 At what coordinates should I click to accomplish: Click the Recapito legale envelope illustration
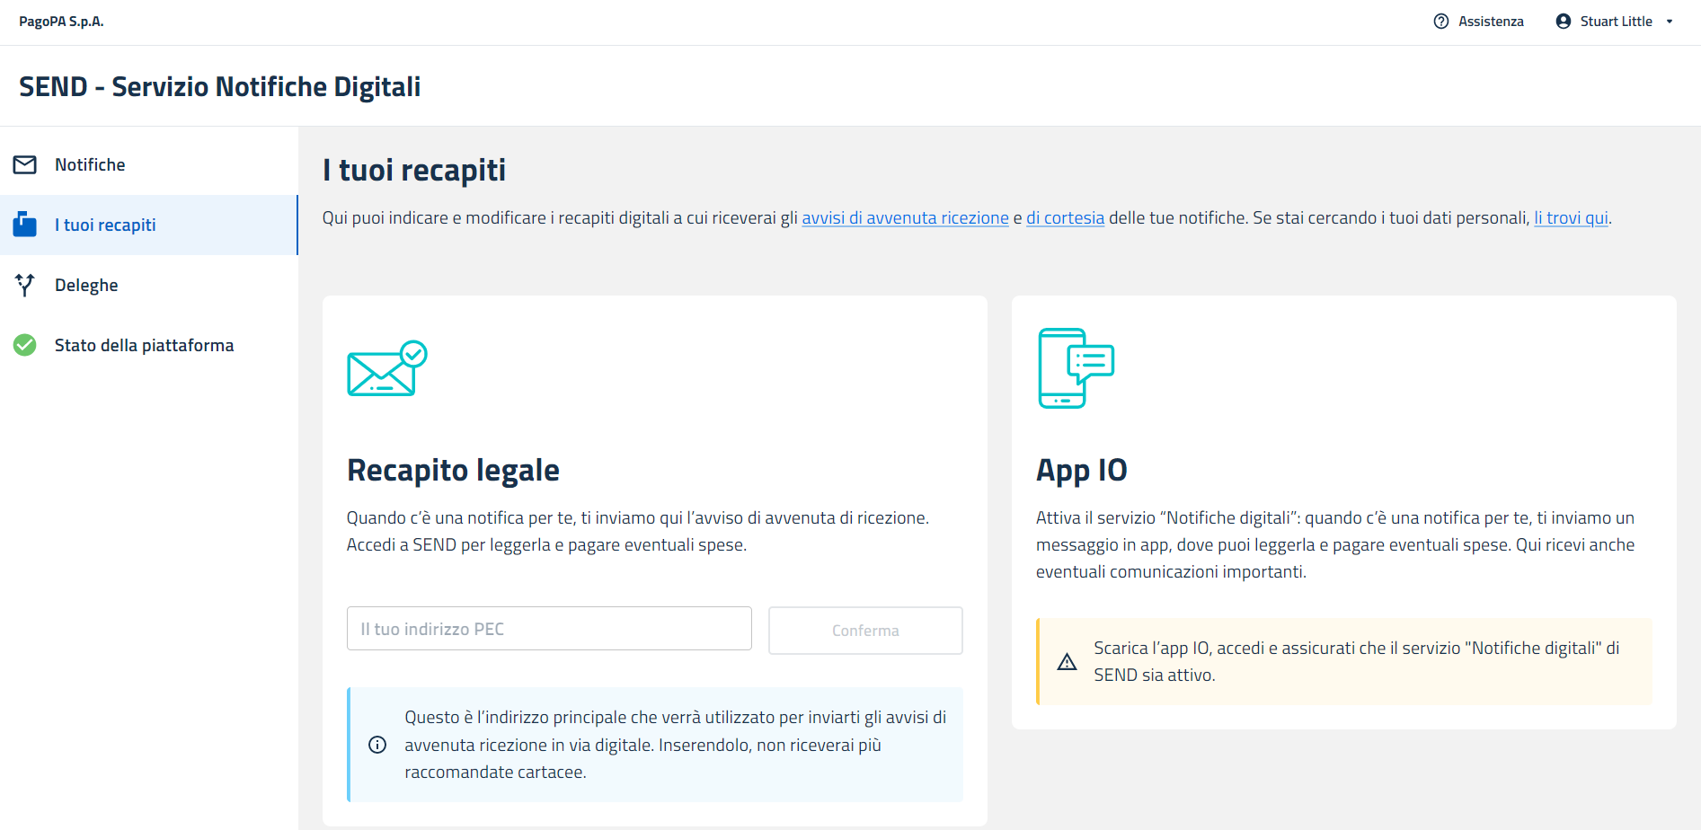(386, 368)
